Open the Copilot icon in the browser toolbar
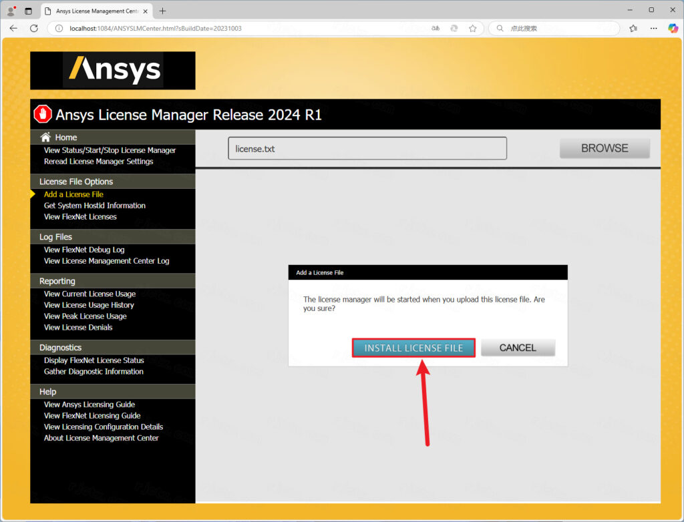Viewport: 684px width, 522px height. point(673,29)
